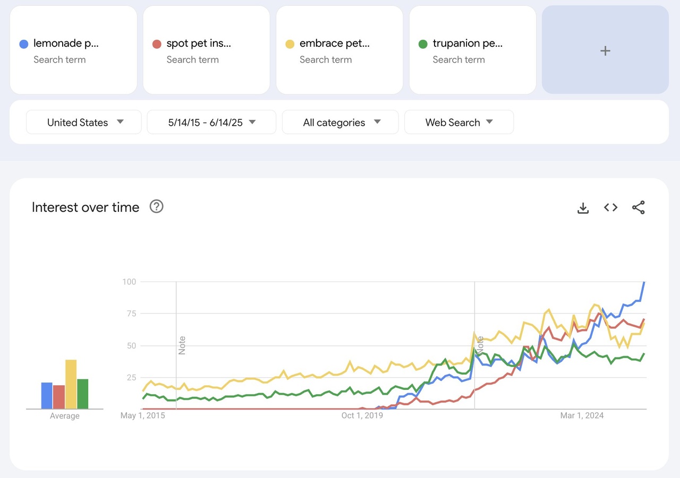Click the yellow embrace color dot
This screenshot has height=478, width=680.
(x=290, y=44)
